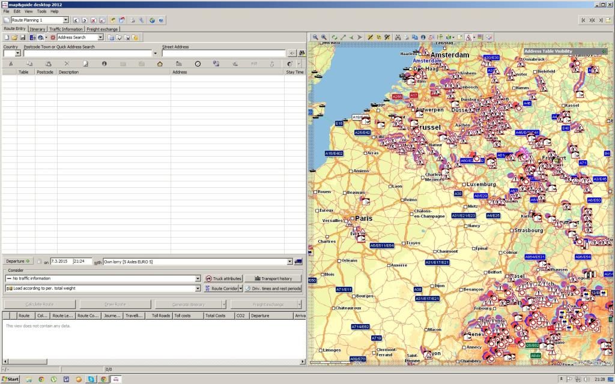The image size is (615, 384).
Task: Expand the No traffic information dropdown
Action: (x=198, y=278)
